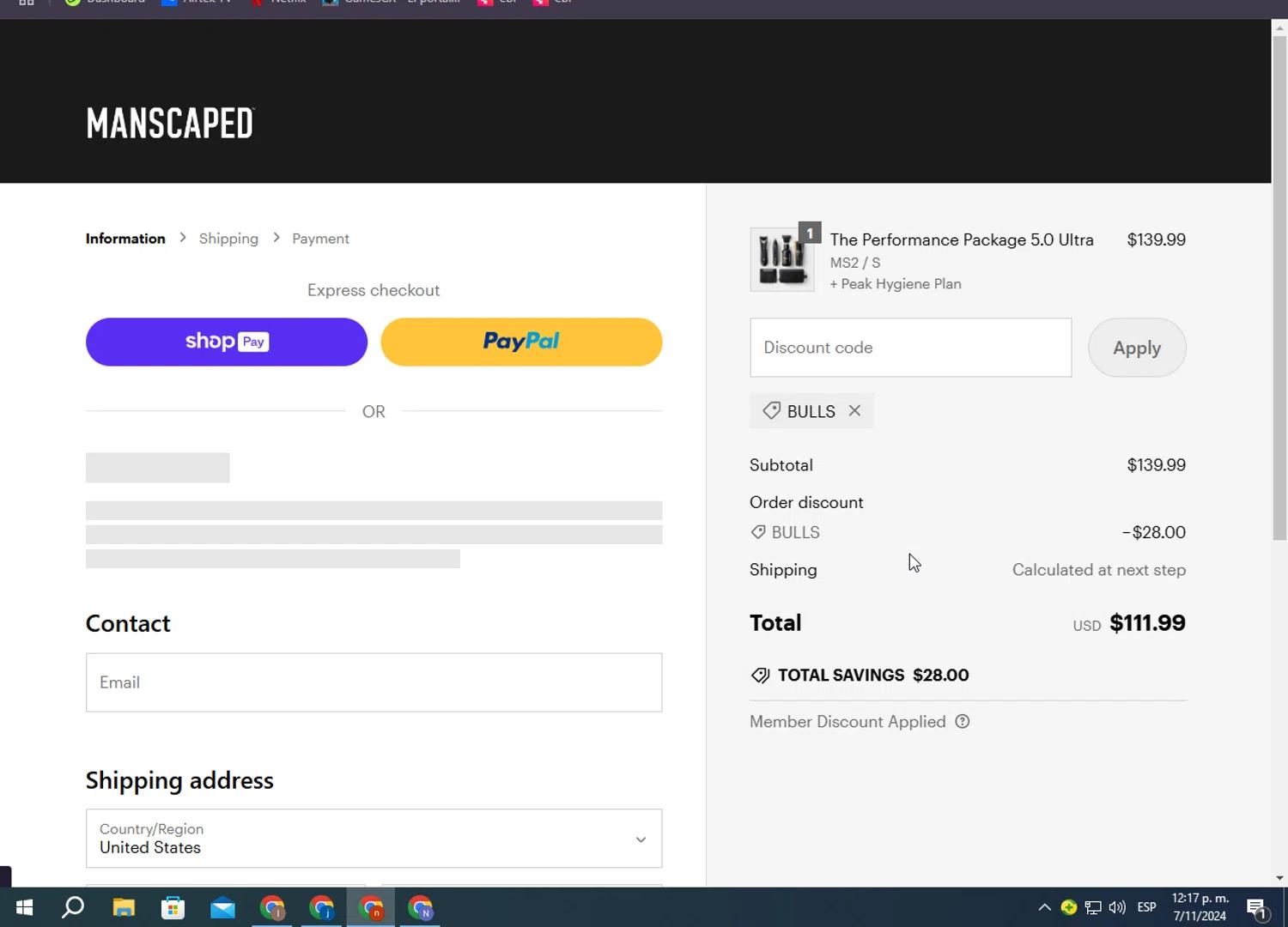Launch File Explorer from taskbar
Screen dimensions: 1288x927
coord(124,907)
